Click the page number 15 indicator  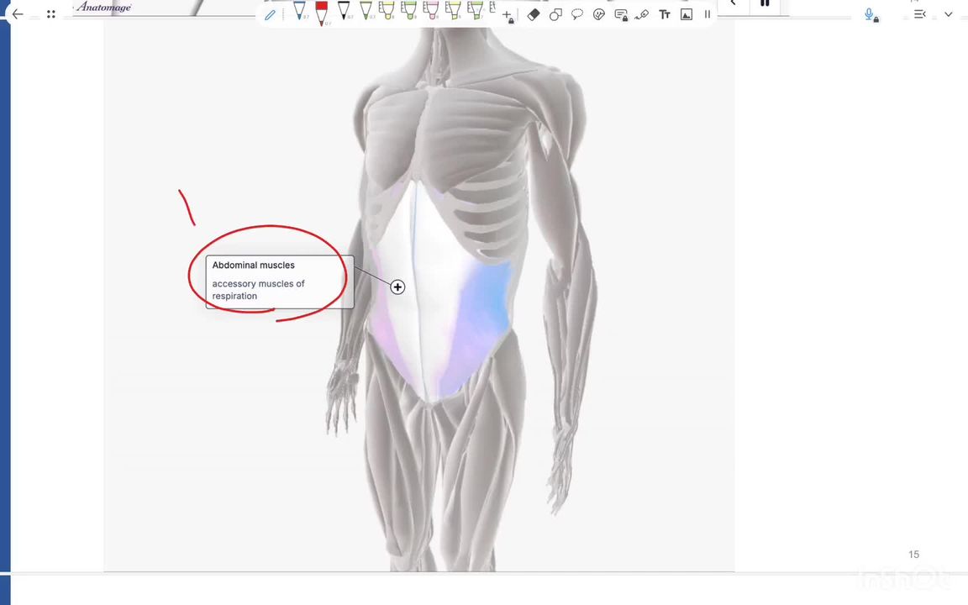pos(913,554)
